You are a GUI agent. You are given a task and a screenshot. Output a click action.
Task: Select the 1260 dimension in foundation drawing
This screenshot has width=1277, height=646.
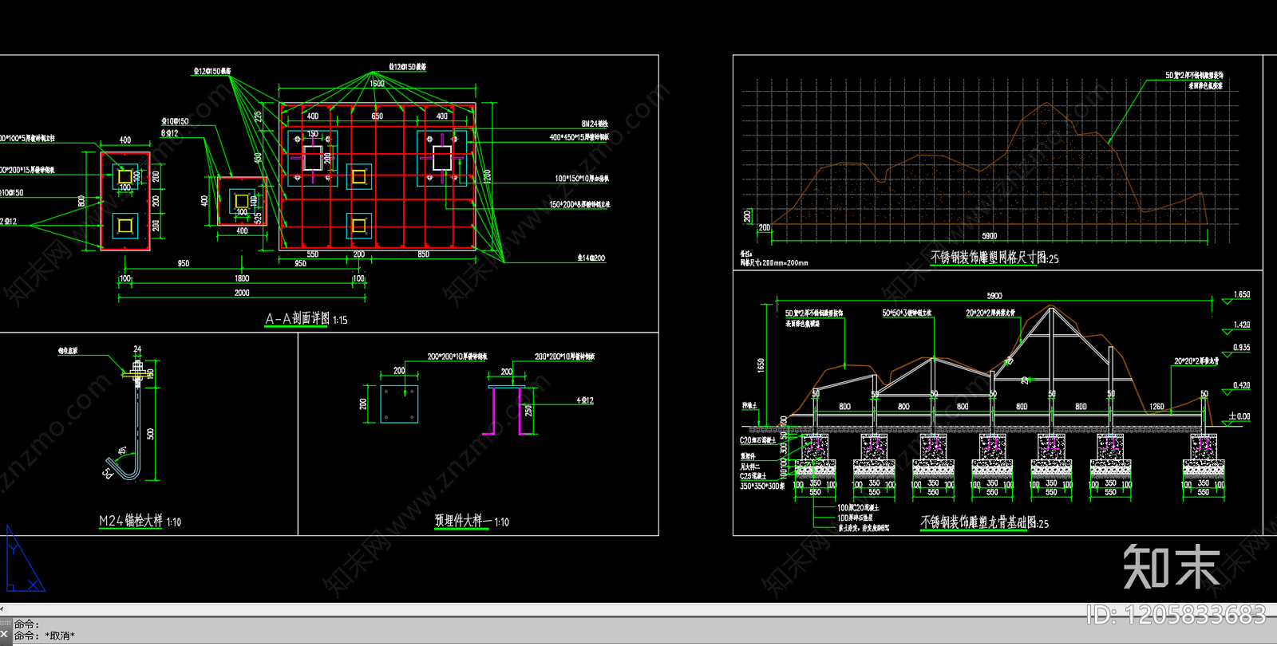click(x=1156, y=407)
